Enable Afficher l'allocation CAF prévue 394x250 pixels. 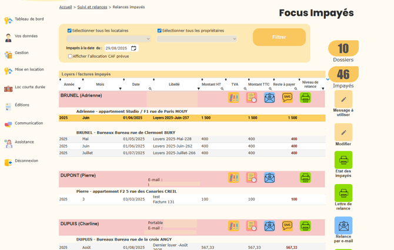[70, 56]
